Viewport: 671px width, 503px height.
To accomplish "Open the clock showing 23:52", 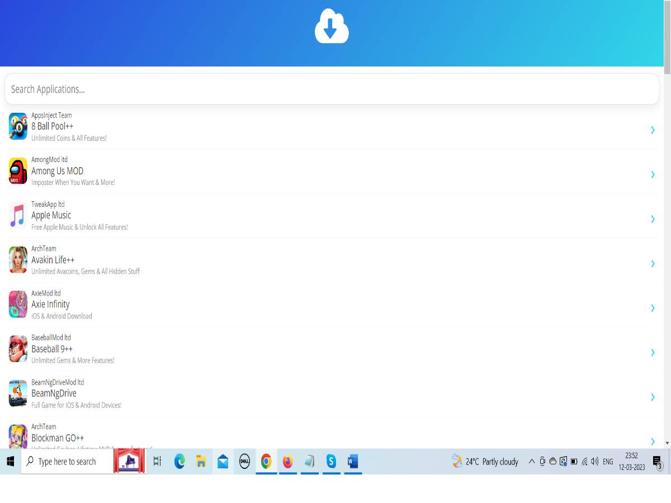I will click(632, 462).
